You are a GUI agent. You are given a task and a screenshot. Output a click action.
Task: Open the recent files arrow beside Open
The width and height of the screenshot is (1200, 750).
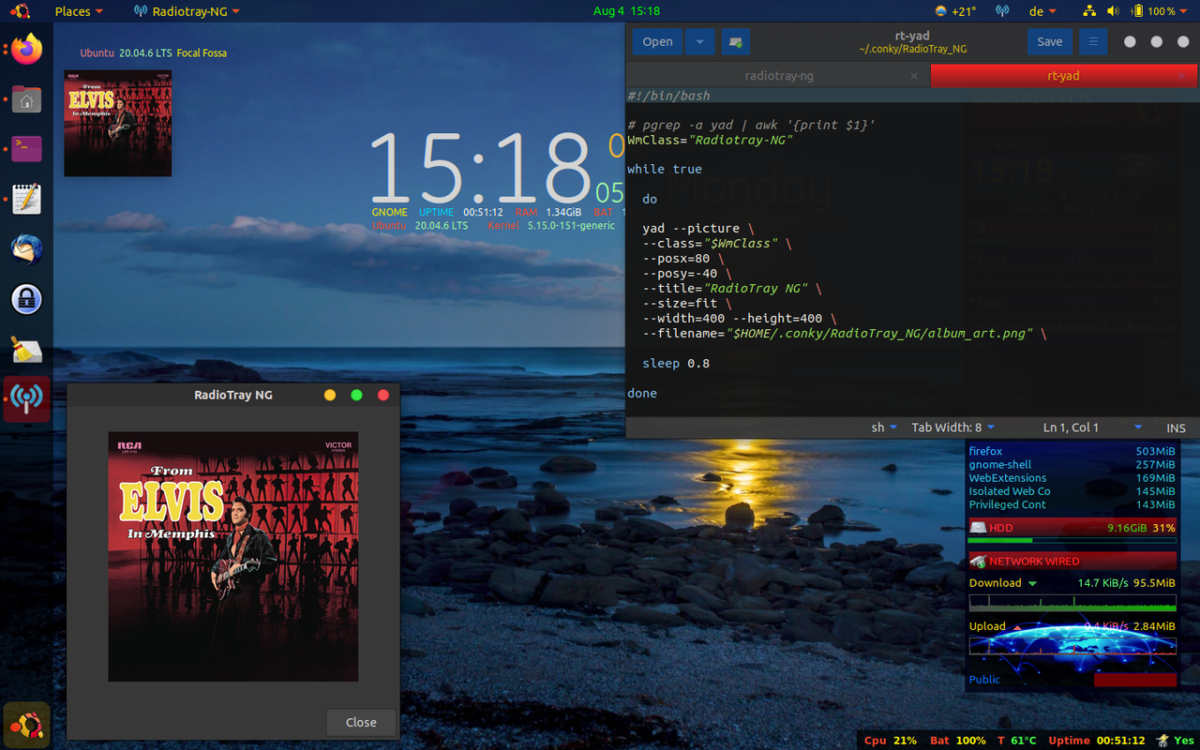(x=699, y=42)
